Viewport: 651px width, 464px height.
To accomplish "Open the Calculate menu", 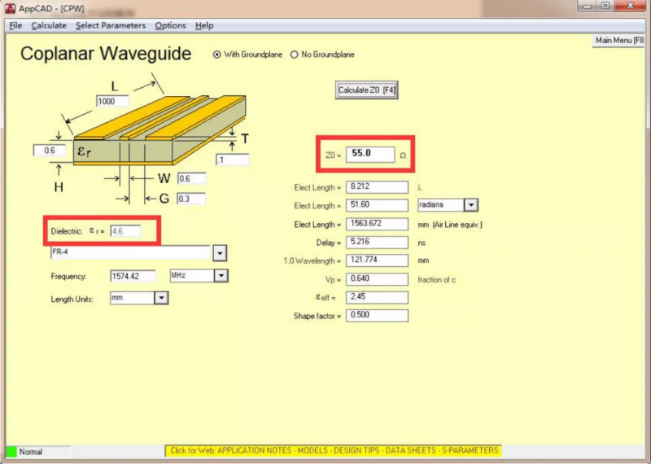I will click(x=49, y=25).
